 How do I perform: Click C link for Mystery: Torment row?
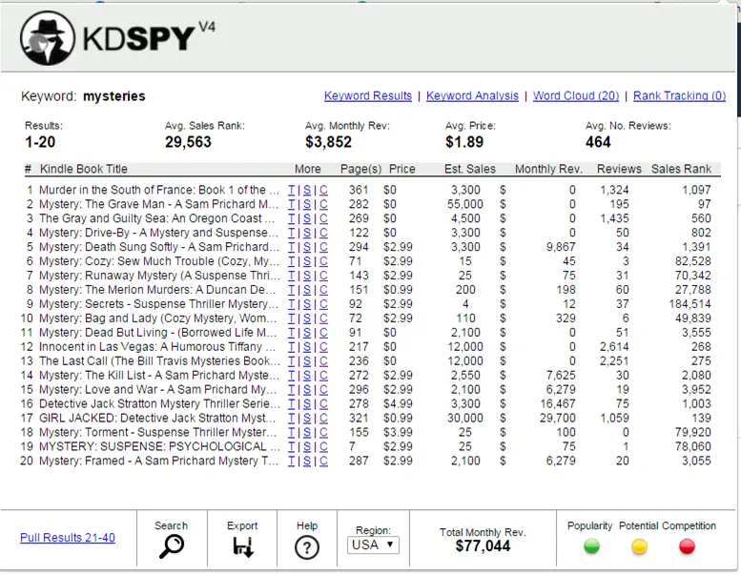[x=323, y=432]
